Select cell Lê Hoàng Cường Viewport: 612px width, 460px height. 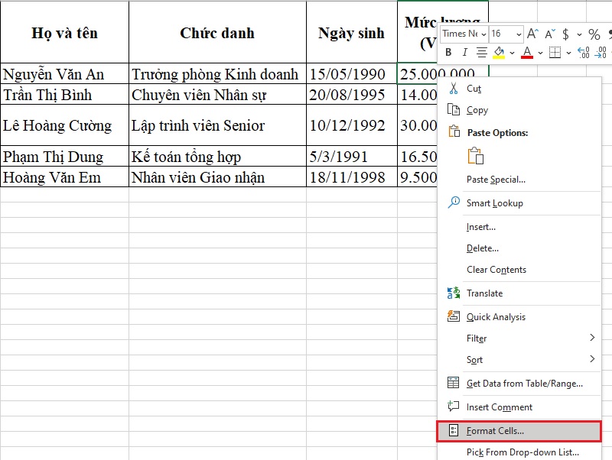64,125
